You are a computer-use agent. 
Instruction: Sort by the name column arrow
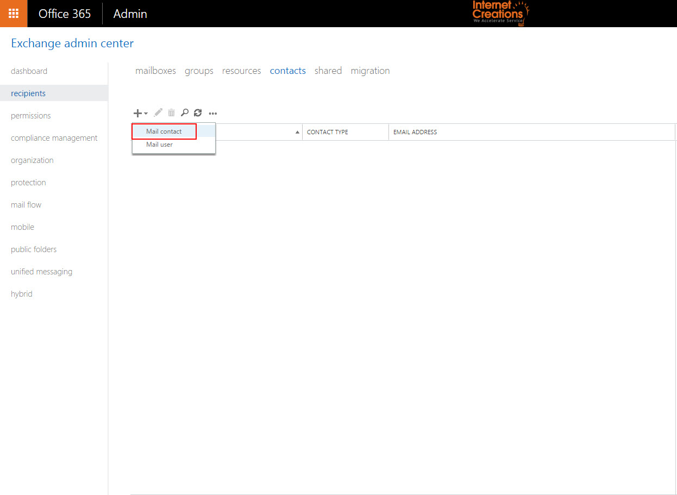click(297, 133)
